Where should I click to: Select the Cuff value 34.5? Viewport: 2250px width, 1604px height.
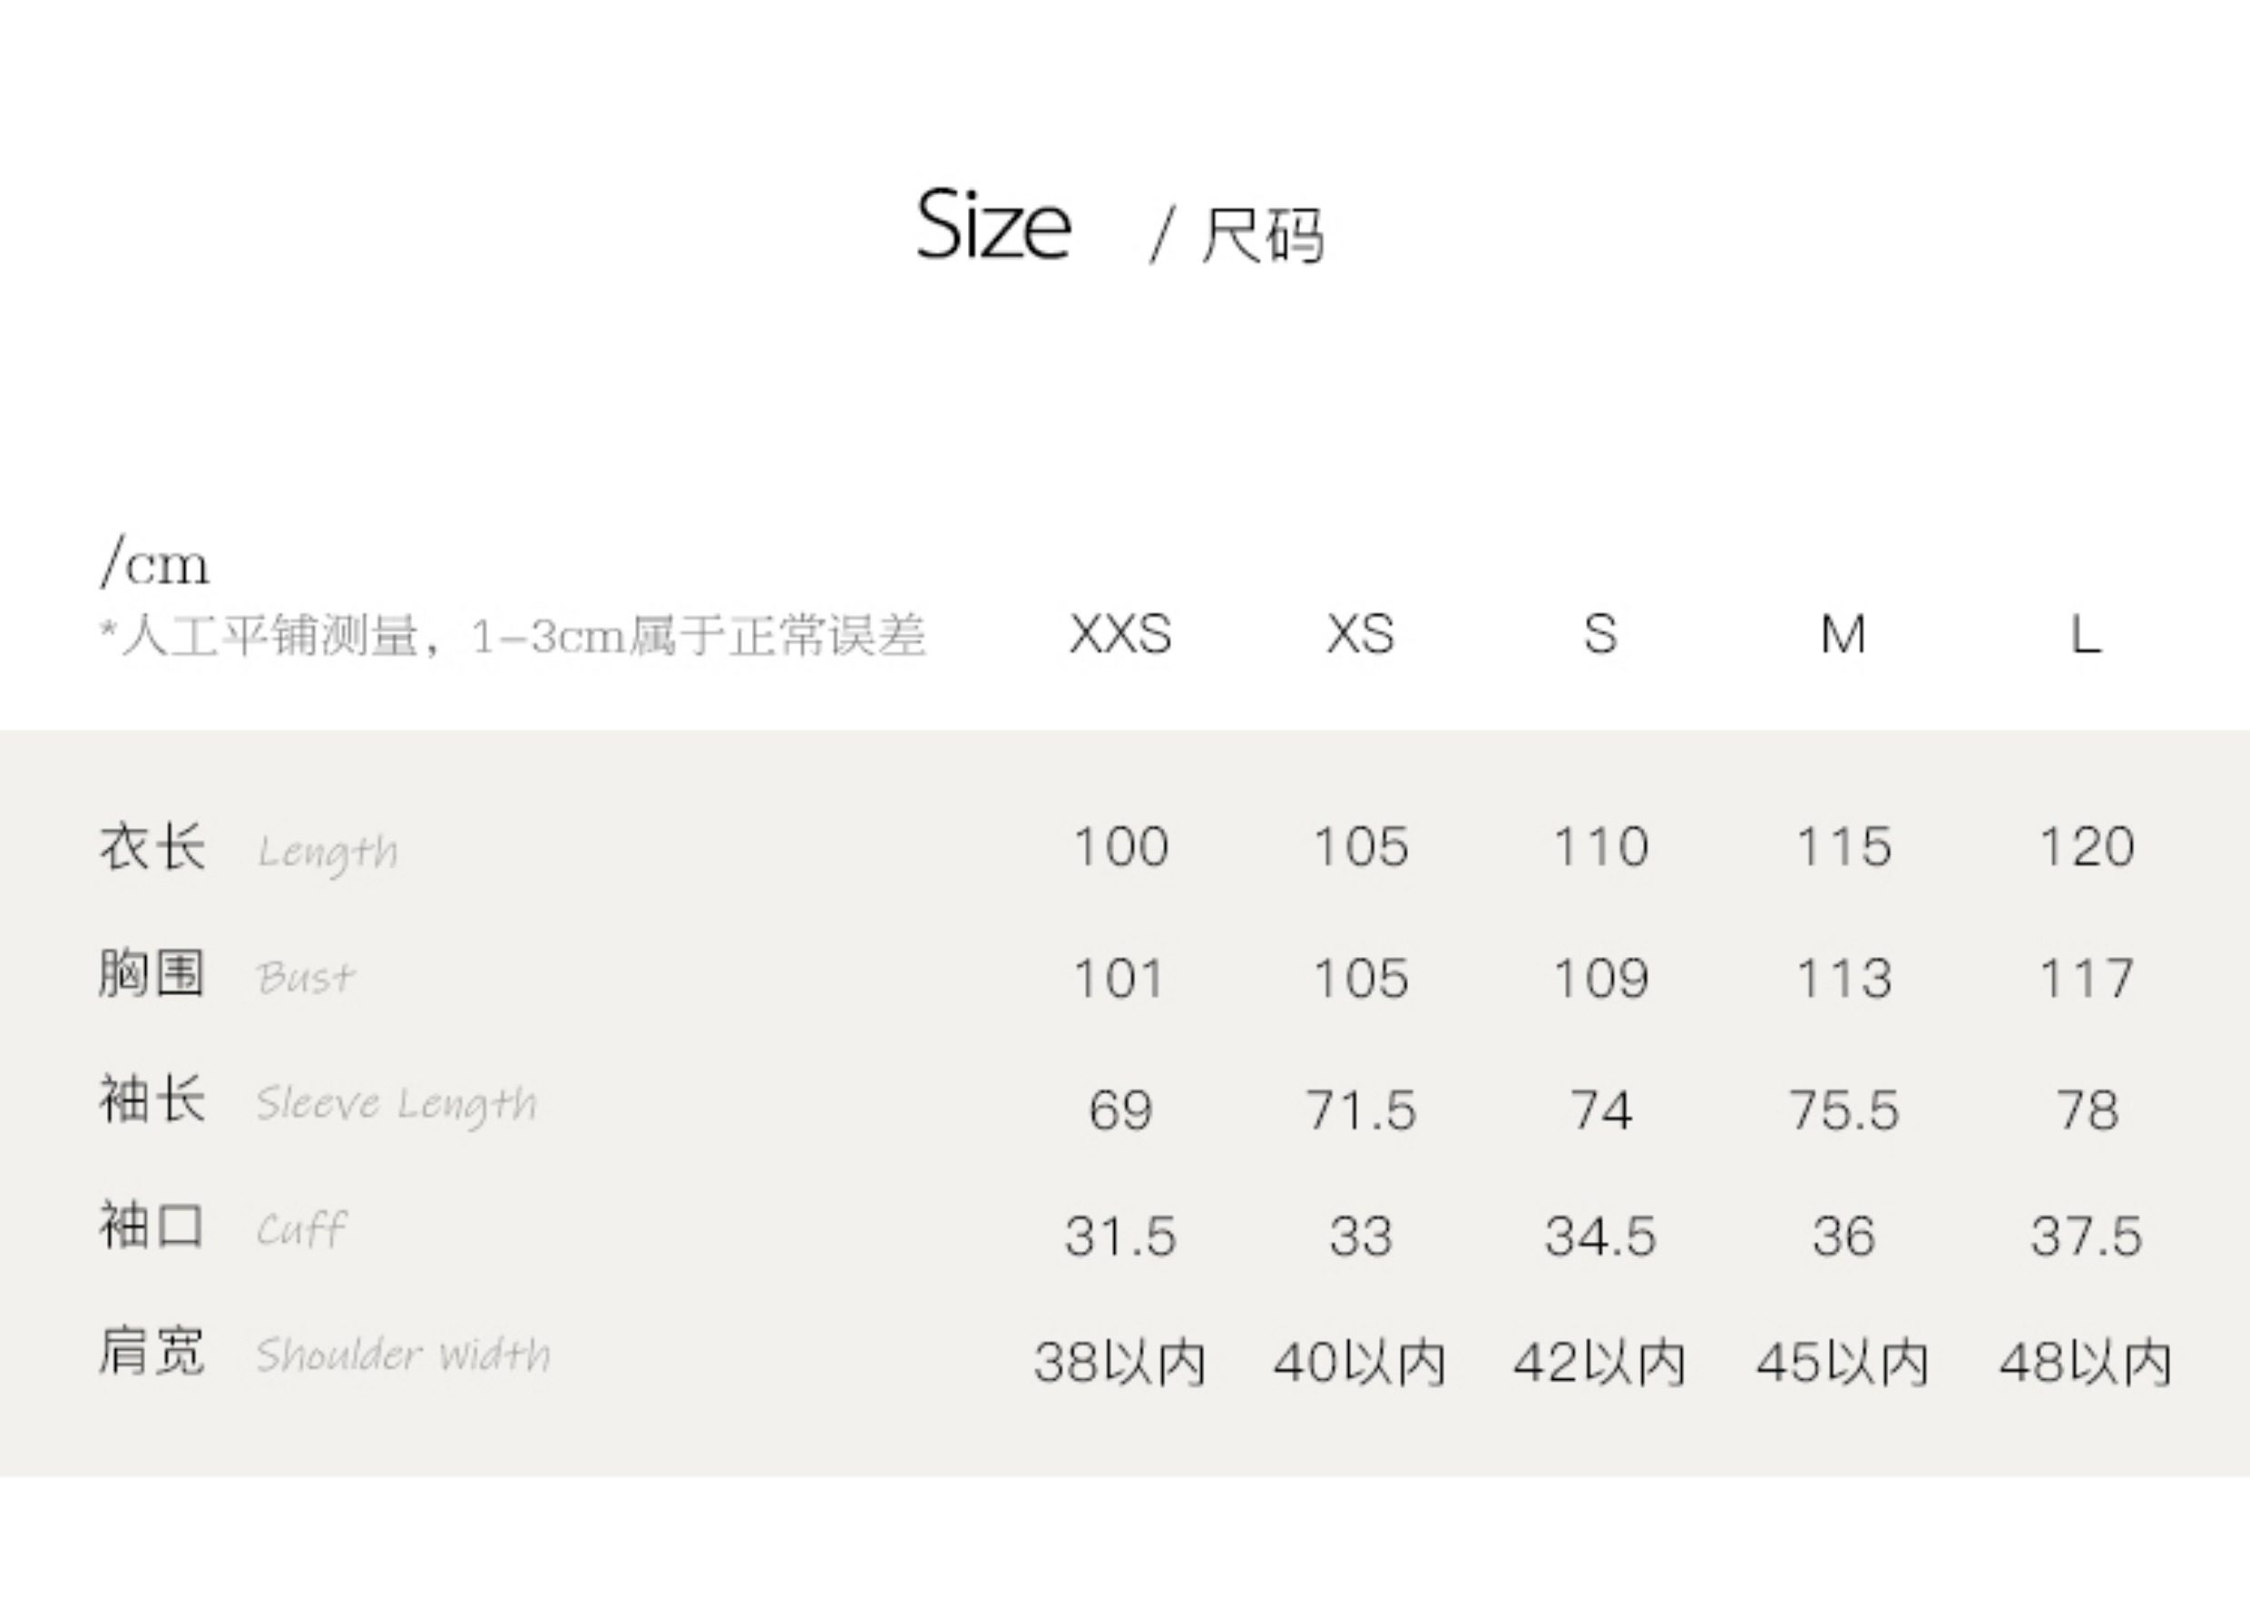pos(1600,1237)
